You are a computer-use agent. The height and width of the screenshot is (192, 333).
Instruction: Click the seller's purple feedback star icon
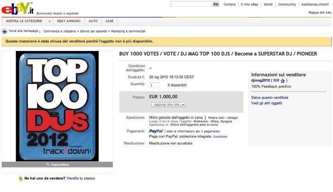283,81
